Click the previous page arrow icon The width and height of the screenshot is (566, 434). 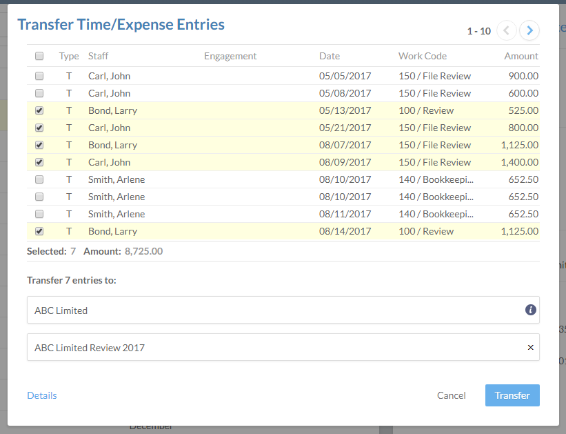pyautogui.click(x=507, y=30)
